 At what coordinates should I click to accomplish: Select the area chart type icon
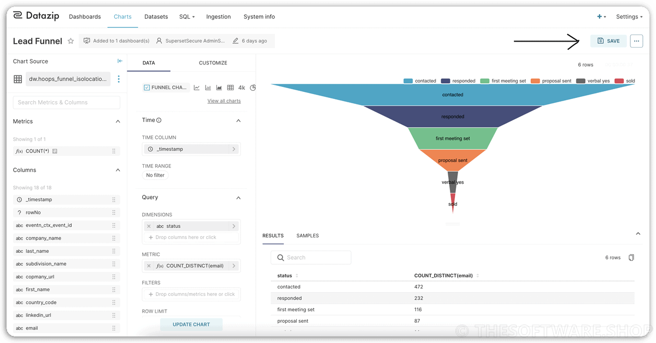pos(219,88)
